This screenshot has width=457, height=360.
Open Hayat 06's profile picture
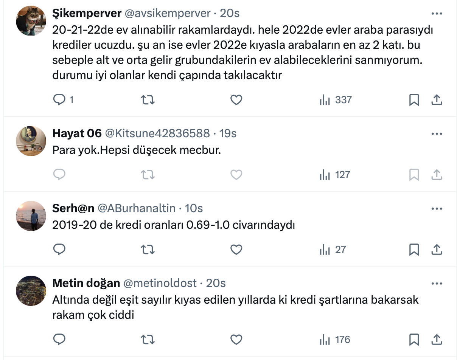coord(31,141)
